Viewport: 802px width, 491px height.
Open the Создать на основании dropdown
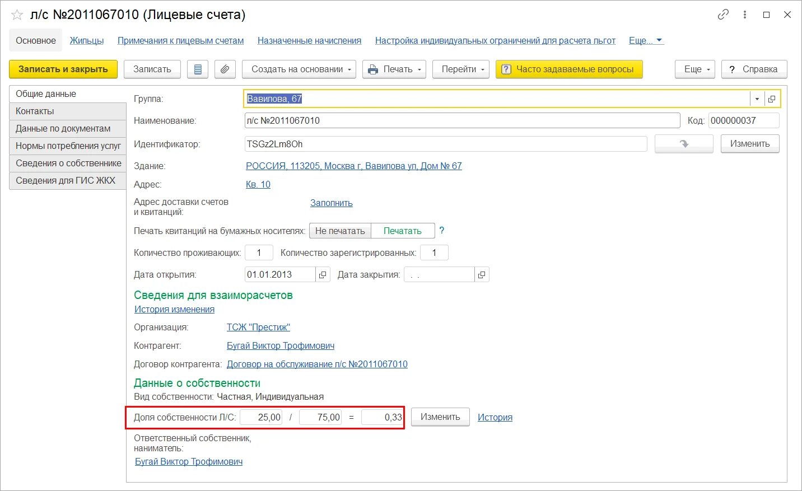tap(300, 69)
